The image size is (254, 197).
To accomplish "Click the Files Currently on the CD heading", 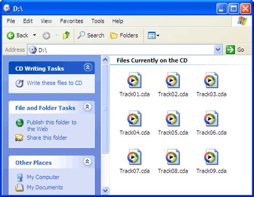I will click(152, 61).
